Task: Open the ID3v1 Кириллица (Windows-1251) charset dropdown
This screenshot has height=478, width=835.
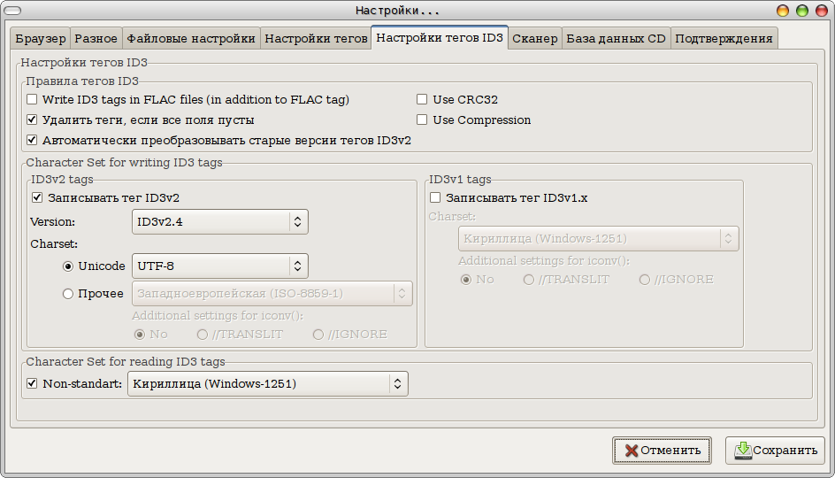Action: tap(599, 239)
